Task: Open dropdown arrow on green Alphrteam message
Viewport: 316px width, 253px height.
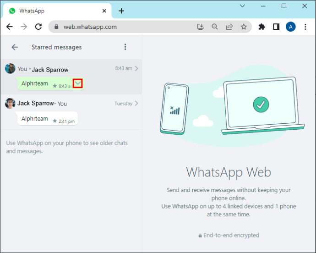Action: point(78,83)
